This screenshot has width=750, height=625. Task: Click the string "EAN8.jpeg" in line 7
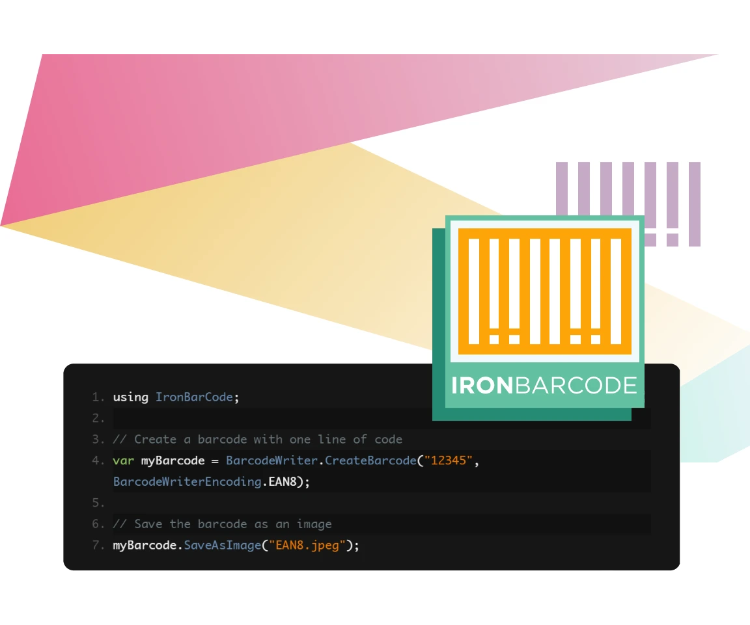pyautogui.click(x=307, y=545)
